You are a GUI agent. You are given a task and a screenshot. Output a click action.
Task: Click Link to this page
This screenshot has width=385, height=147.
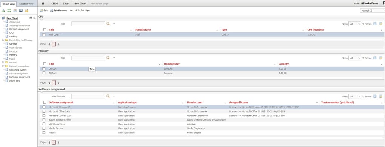(x=80, y=11)
